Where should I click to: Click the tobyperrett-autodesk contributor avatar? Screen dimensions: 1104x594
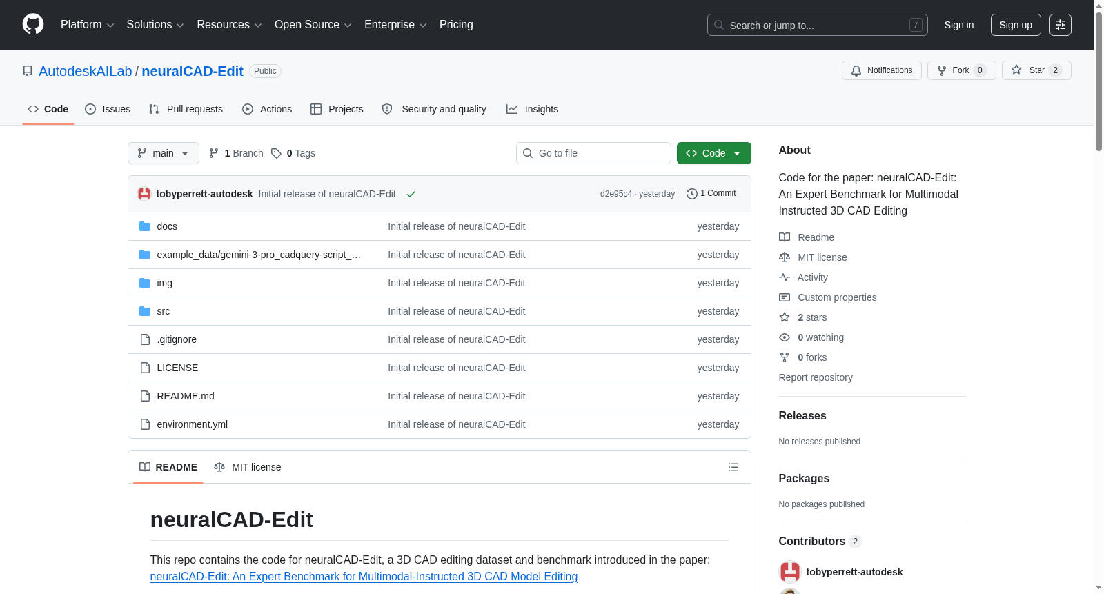(x=790, y=572)
